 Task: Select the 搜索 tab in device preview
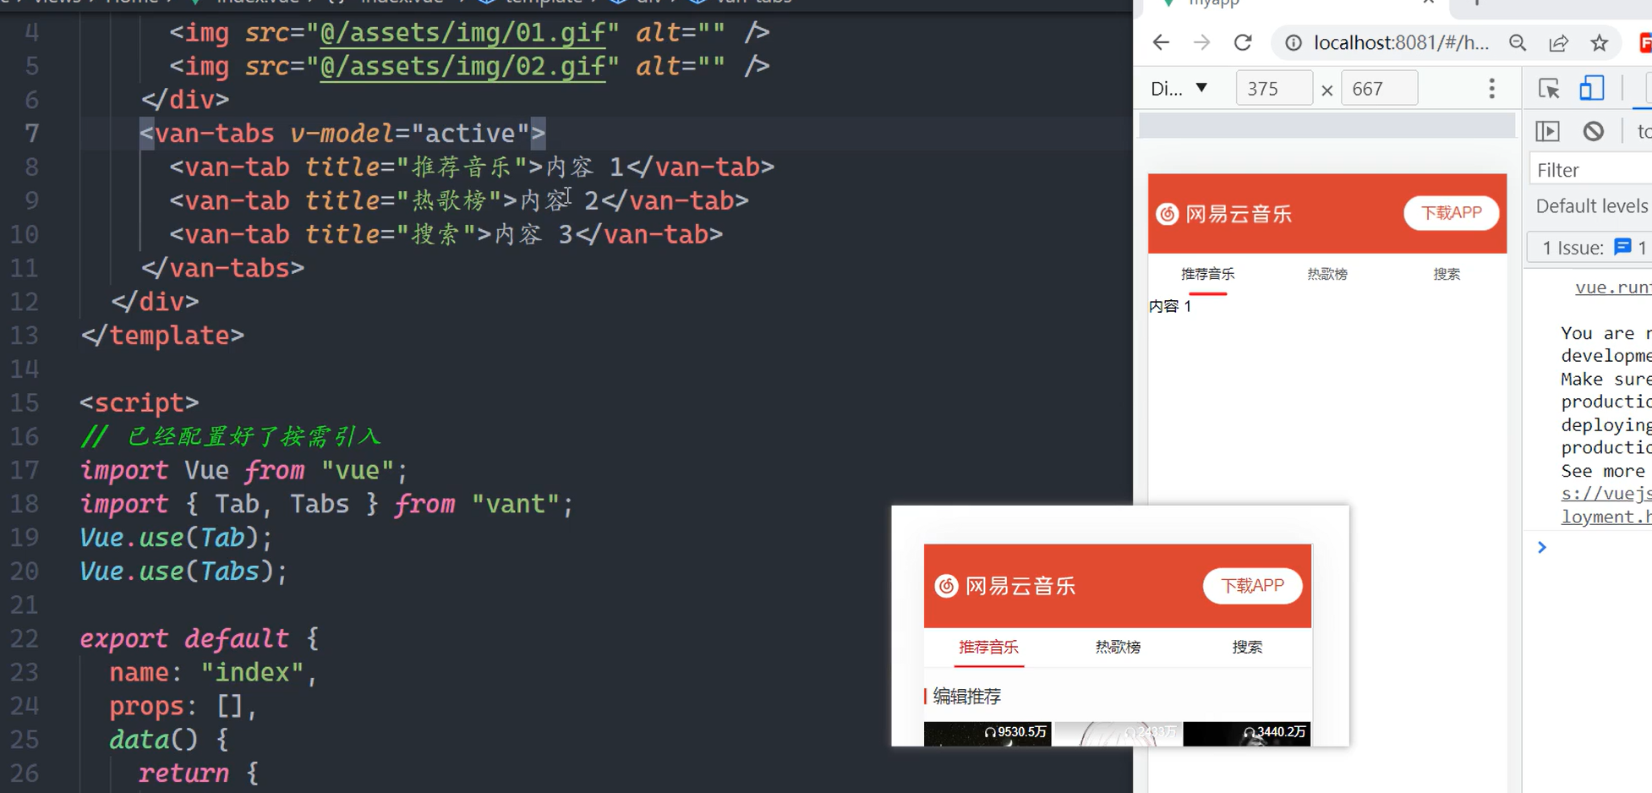pos(1447,275)
